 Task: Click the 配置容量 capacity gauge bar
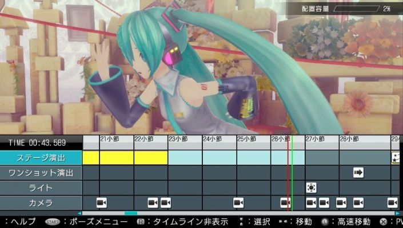pyautogui.click(x=357, y=9)
